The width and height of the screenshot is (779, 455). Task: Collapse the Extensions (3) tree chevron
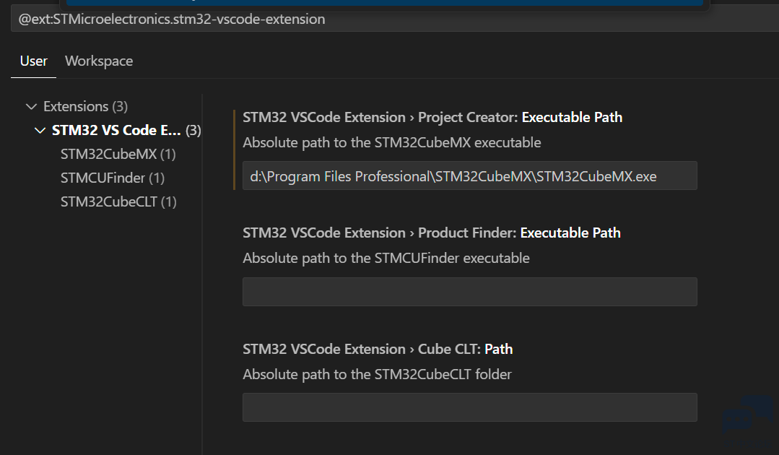(31, 107)
